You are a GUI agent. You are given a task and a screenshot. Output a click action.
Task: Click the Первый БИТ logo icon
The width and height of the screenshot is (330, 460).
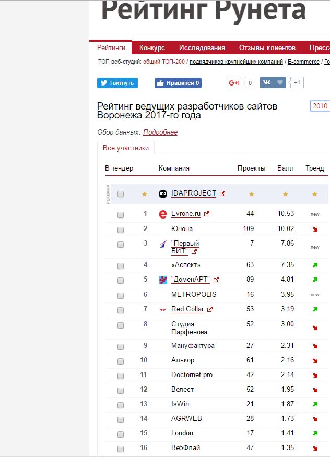pyautogui.click(x=163, y=244)
